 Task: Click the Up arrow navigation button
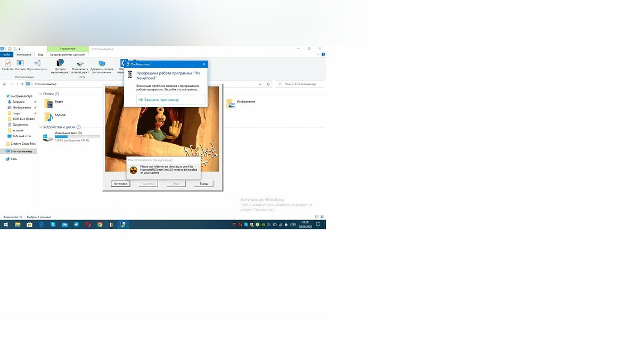click(x=22, y=84)
